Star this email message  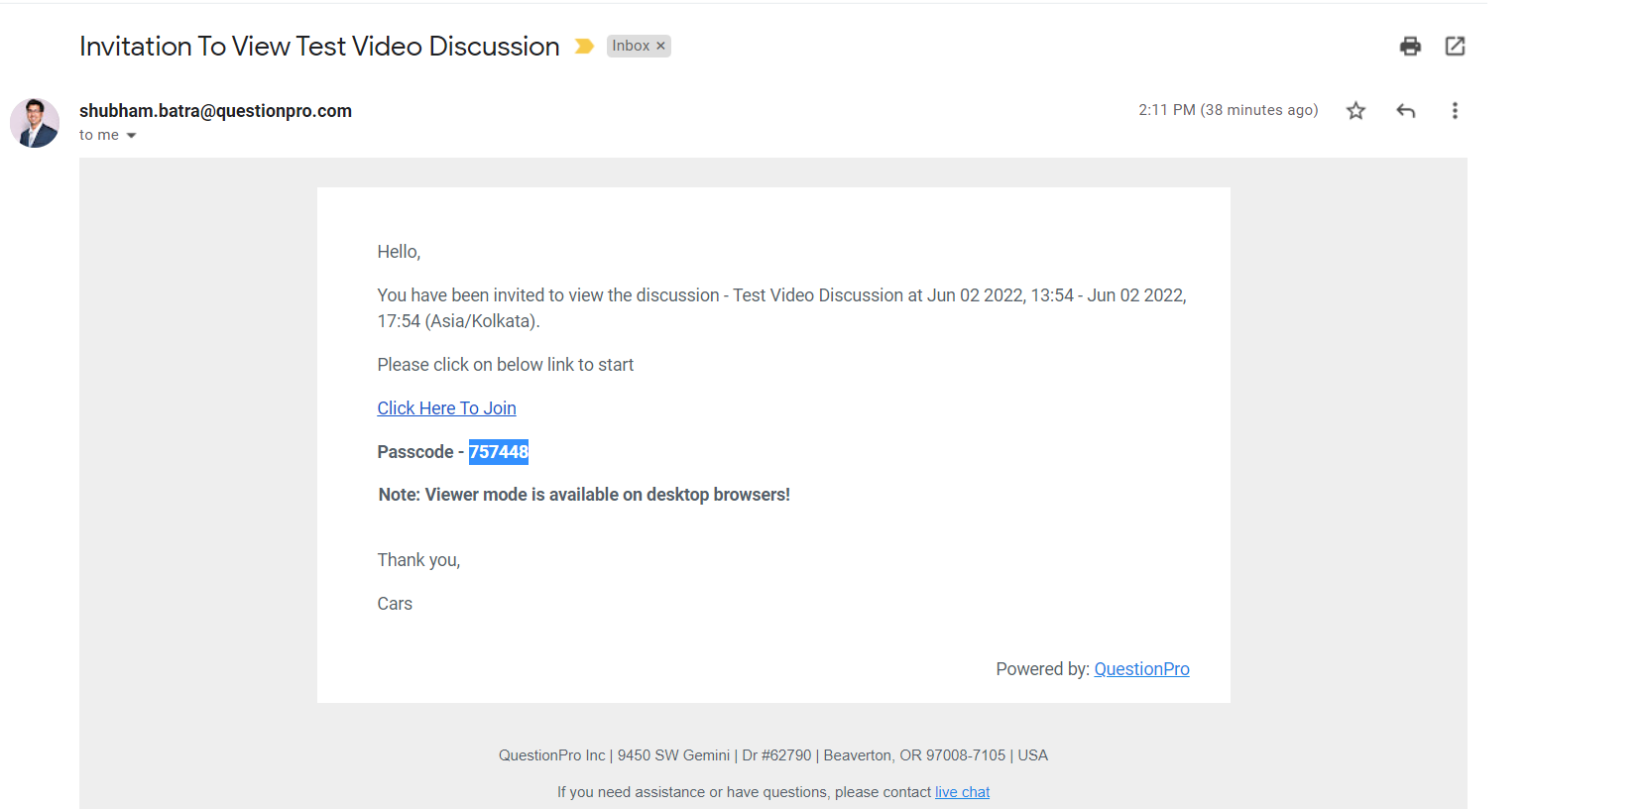(x=1355, y=111)
